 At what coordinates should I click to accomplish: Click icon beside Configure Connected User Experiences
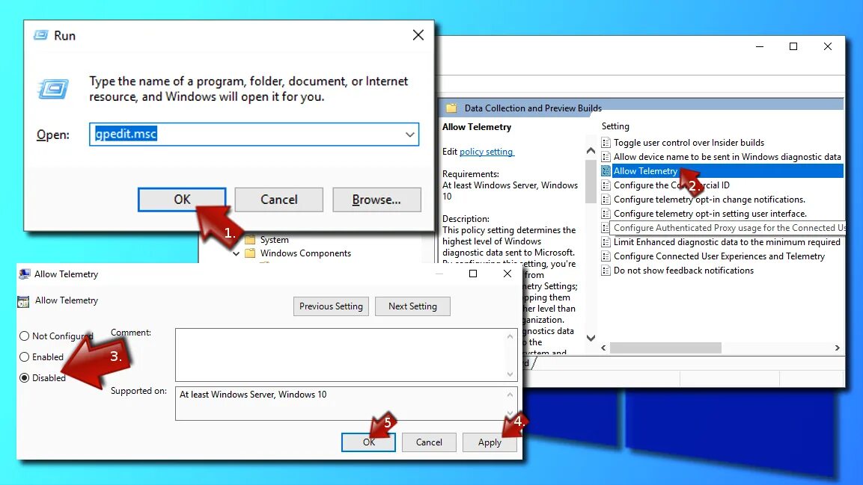(x=606, y=257)
